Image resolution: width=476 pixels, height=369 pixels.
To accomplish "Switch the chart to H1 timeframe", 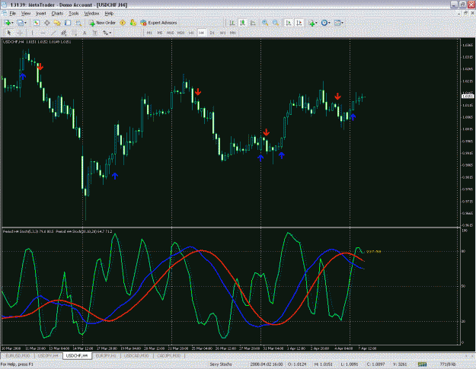I will click(x=191, y=33).
